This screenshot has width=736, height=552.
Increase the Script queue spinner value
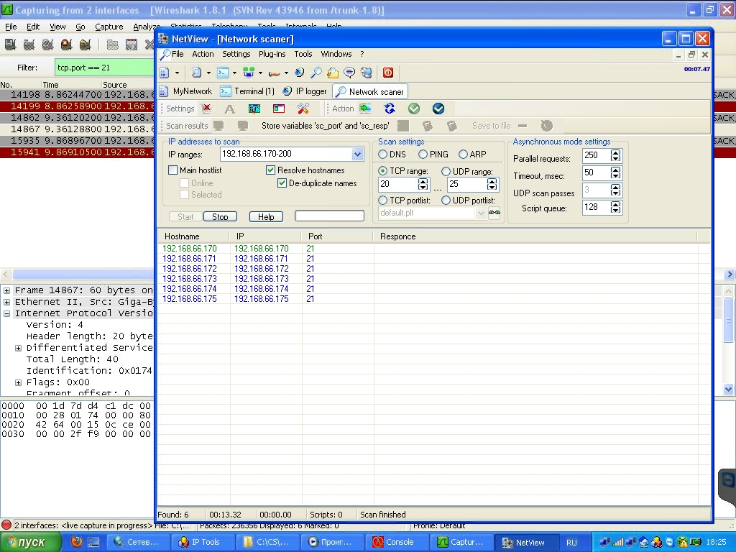(x=615, y=204)
